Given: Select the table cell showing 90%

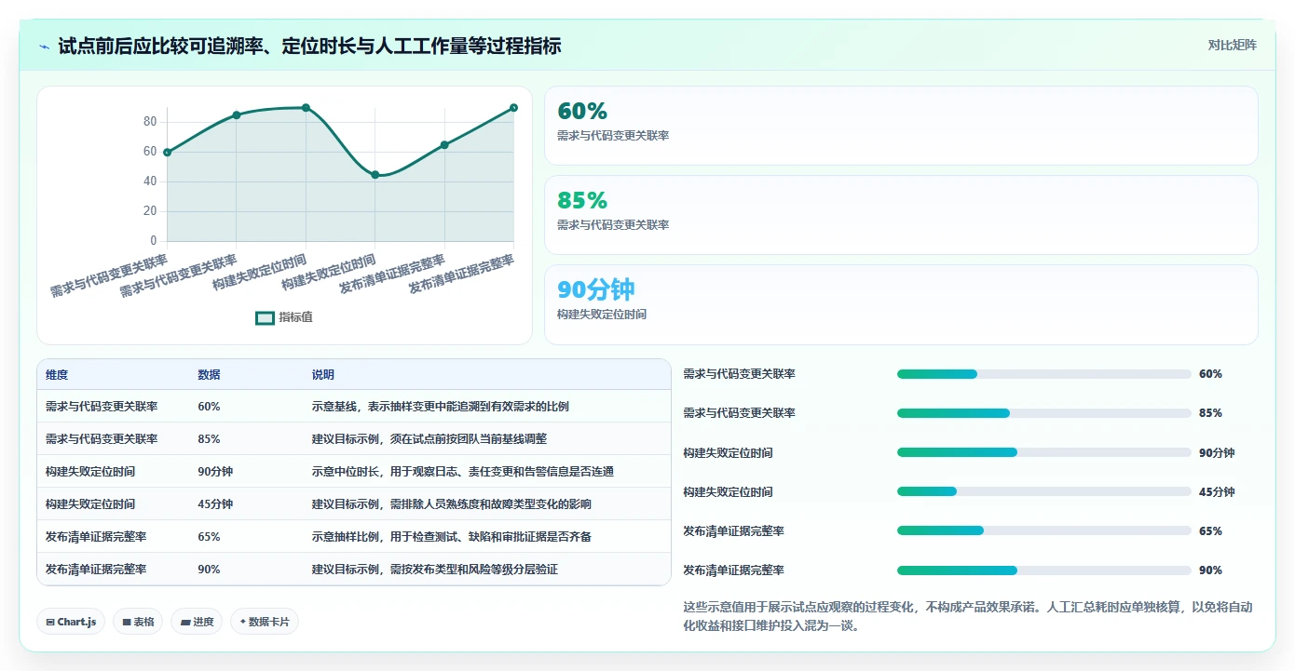Looking at the screenshot, I should 209,570.
